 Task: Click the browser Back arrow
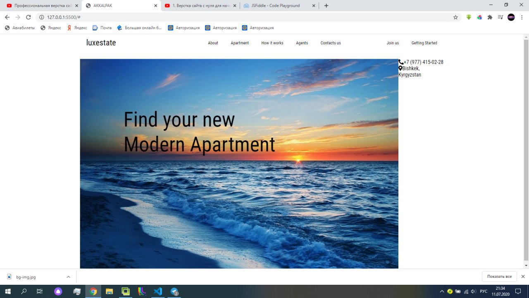(x=7, y=17)
